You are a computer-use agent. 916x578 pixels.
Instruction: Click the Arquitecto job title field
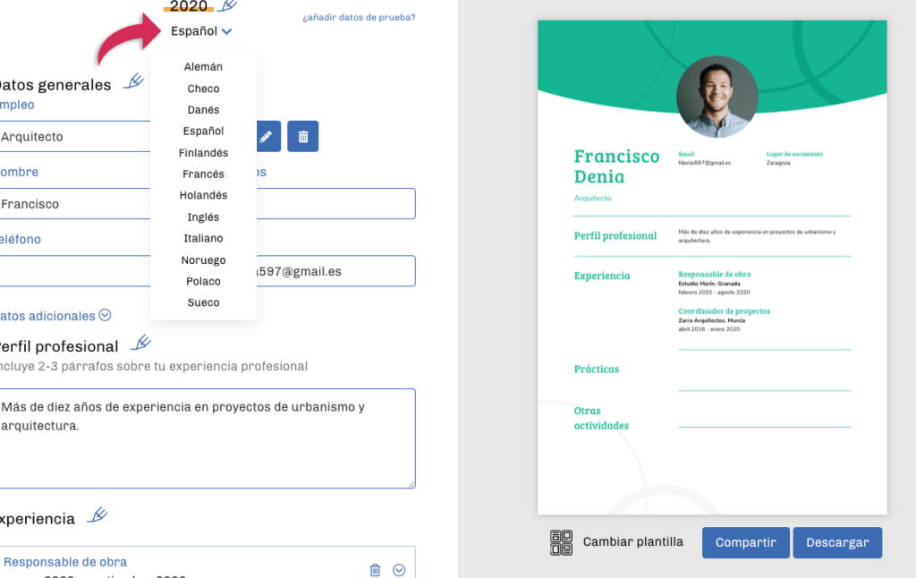tap(75, 136)
